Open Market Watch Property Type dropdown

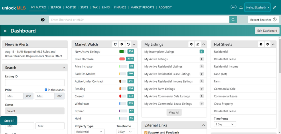pyautogui.click(x=89, y=132)
